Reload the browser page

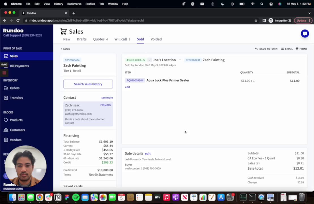click(18, 20)
